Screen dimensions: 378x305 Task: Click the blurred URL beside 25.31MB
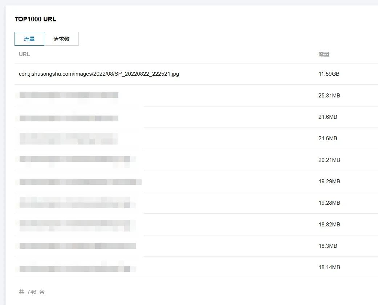tap(69, 95)
